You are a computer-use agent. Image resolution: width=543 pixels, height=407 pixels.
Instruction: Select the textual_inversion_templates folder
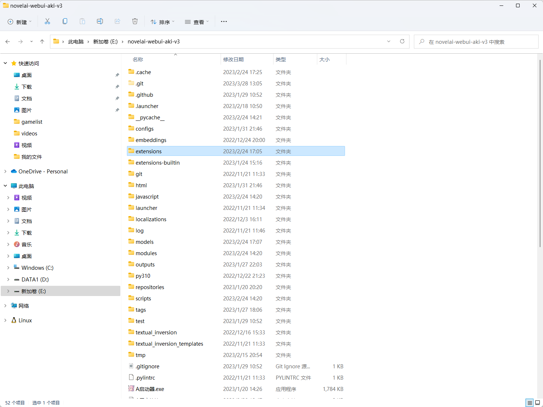coord(236,344)
